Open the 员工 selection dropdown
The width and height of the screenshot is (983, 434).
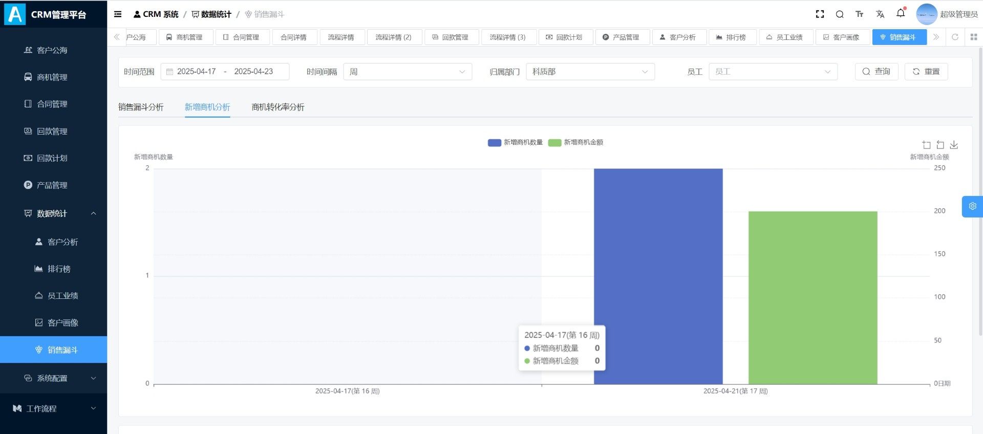(x=773, y=72)
